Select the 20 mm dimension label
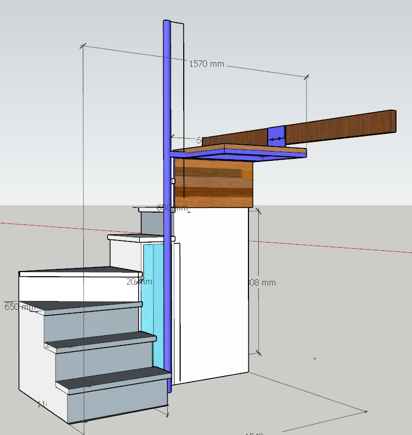This screenshot has height=435, width=412. point(139,281)
